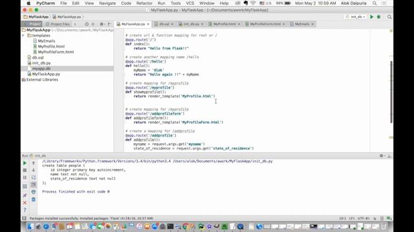414x232 pixels.
Task: Click the Wi-Fi icon in menu bar
Action: pyautogui.click(x=253, y=3)
